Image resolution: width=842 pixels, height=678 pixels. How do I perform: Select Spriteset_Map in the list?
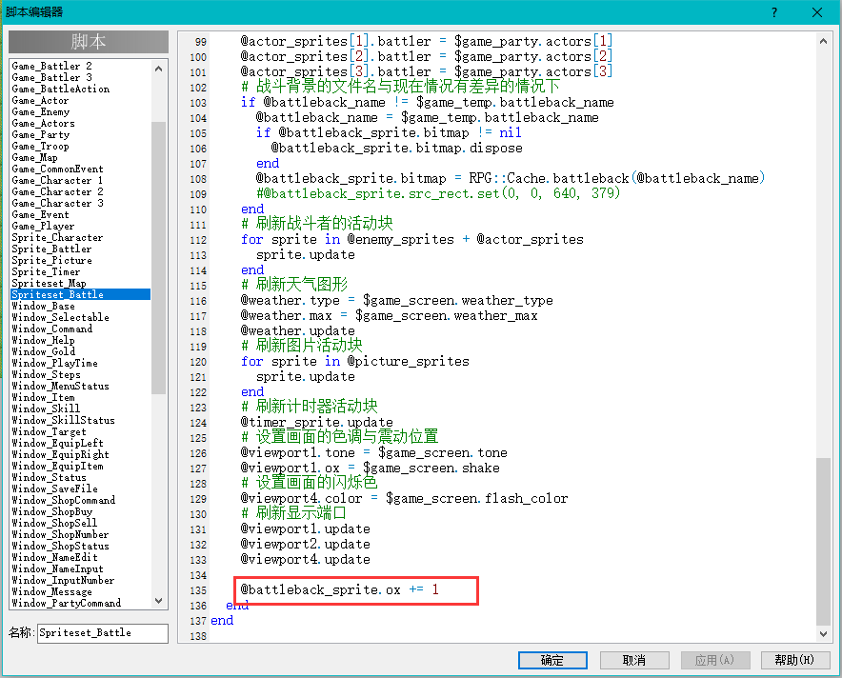(49, 283)
